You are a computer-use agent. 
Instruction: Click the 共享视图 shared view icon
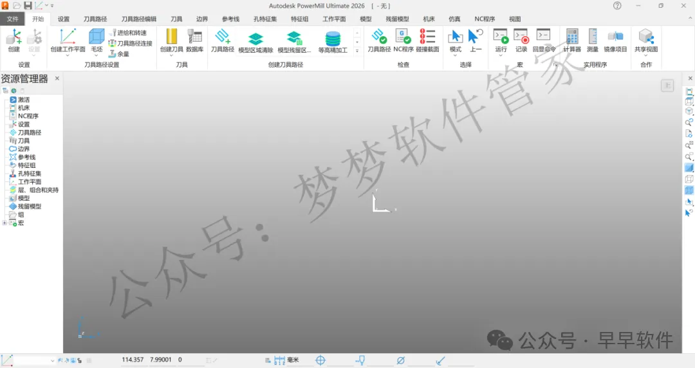point(646,41)
